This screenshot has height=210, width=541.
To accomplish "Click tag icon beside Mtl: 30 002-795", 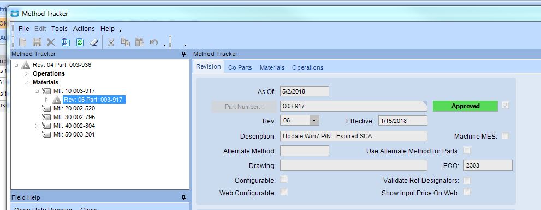I will (x=46, y=117).
